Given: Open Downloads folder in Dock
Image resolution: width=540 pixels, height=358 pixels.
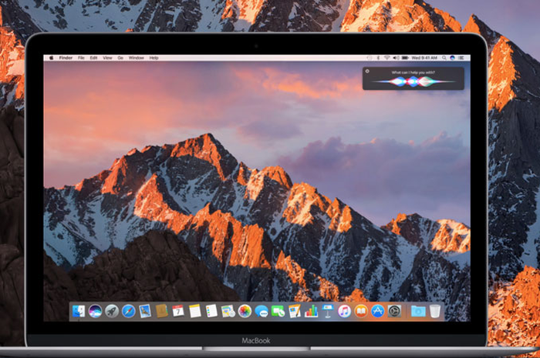Looking at the screenshot, I should coord(418,311).
